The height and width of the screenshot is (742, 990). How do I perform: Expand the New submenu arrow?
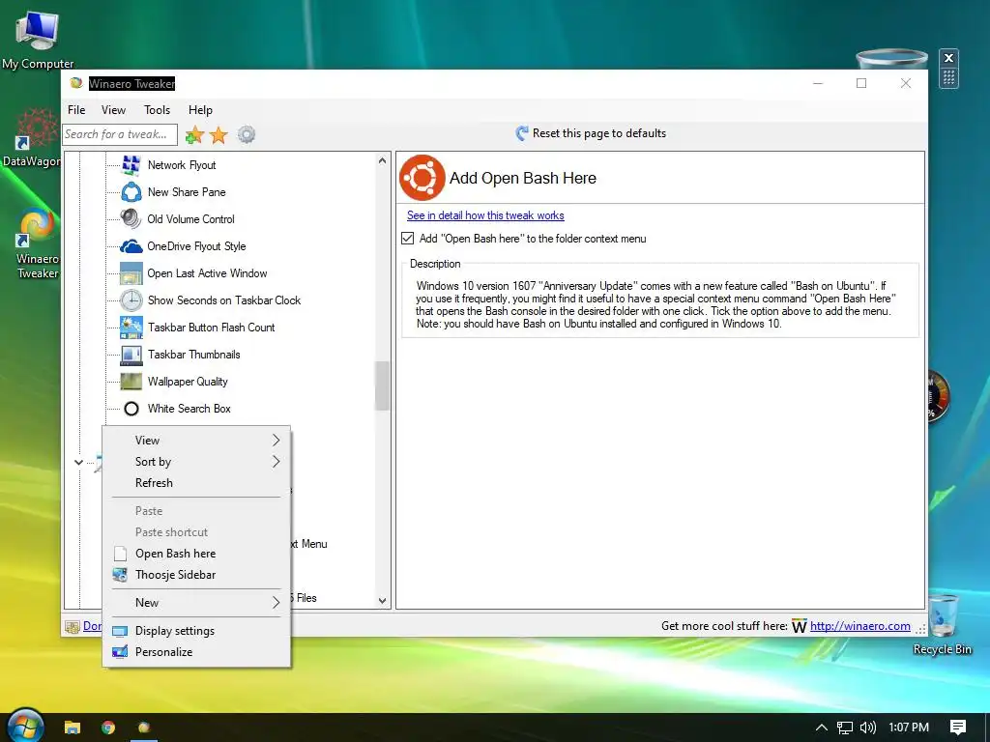276,603
